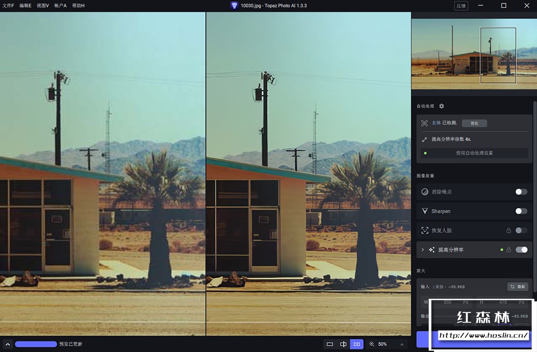
Task: Click the 提高分辨率 sparkle icon
Action: pyautogui.click(x=432, y=250)
